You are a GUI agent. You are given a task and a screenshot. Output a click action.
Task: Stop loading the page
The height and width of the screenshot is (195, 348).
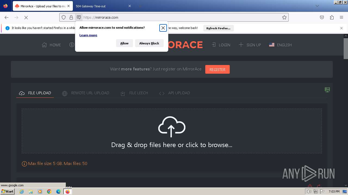[26, 17]
